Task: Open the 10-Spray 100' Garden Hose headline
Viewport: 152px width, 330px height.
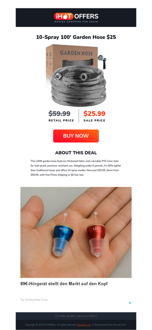Action: click(76, 37)
